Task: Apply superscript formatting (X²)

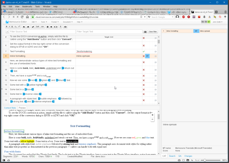Action: click(19, 27)
